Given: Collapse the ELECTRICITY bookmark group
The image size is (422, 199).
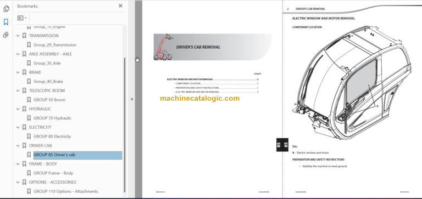Looking at the screenshot, I should pyautogui.click(x=18, y=127).
